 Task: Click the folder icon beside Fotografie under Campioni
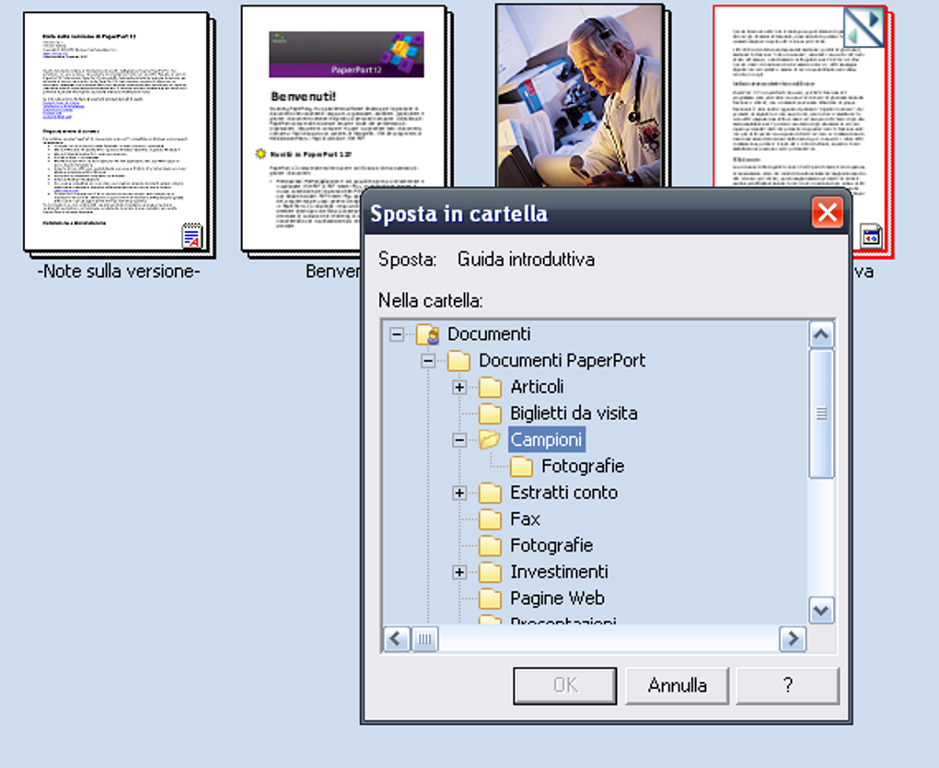tap(521, 466)
